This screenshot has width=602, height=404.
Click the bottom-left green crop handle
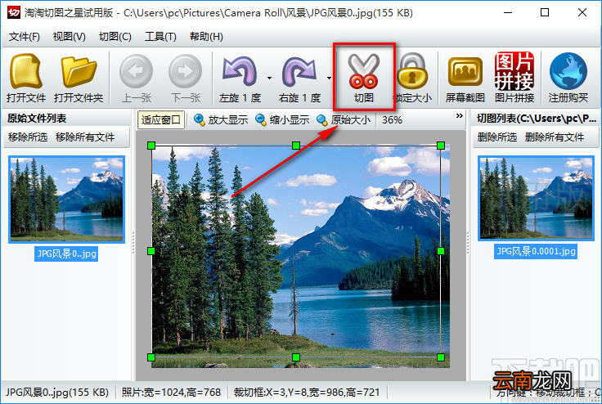pyautogui.click(x=151, y=357)
